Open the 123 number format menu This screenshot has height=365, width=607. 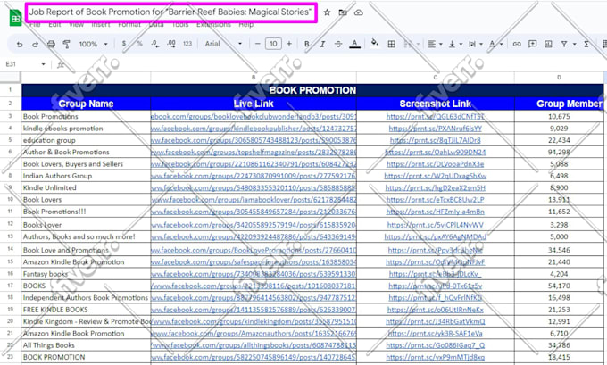tap(187, 44)
